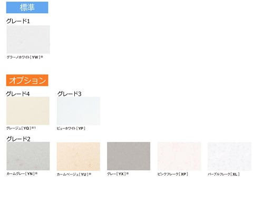253x205 pixels.
Task: Choose the Greige YQ color swatch
Action: 28,111
